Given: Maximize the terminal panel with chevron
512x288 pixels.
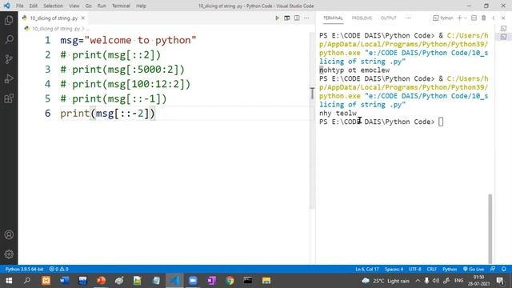Looking at the screenshot, I should pyautogui.click(x=494, y=18).
